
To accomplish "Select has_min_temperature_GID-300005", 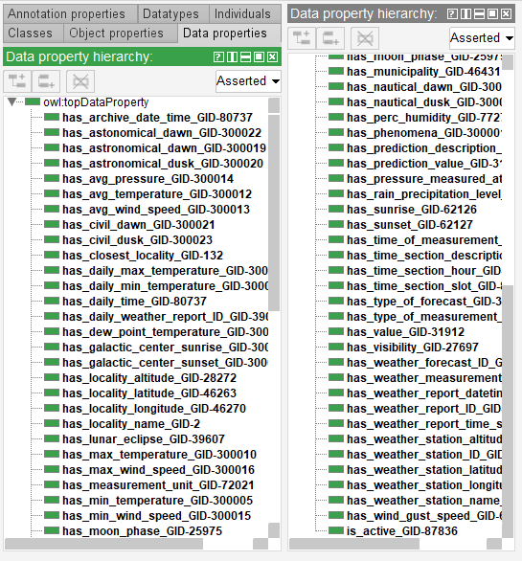I will click(x=157, y=500).
